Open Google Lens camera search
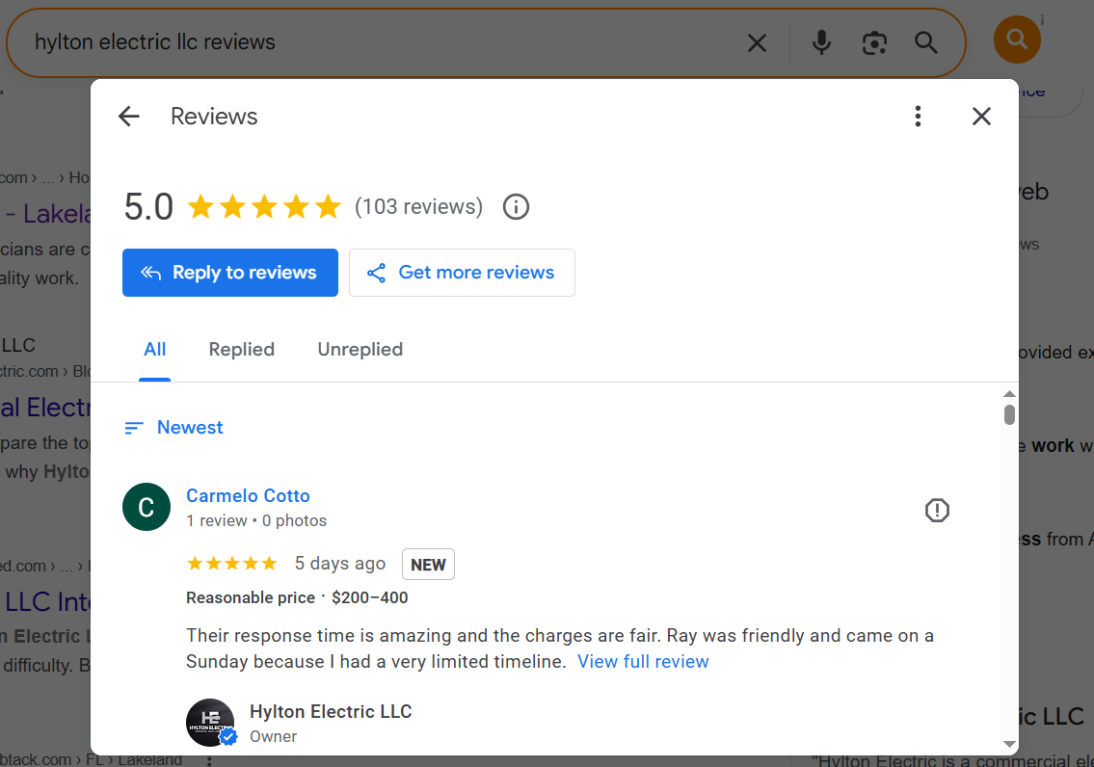The width and height of the screenshot is (1094, 767). (874, 42)
